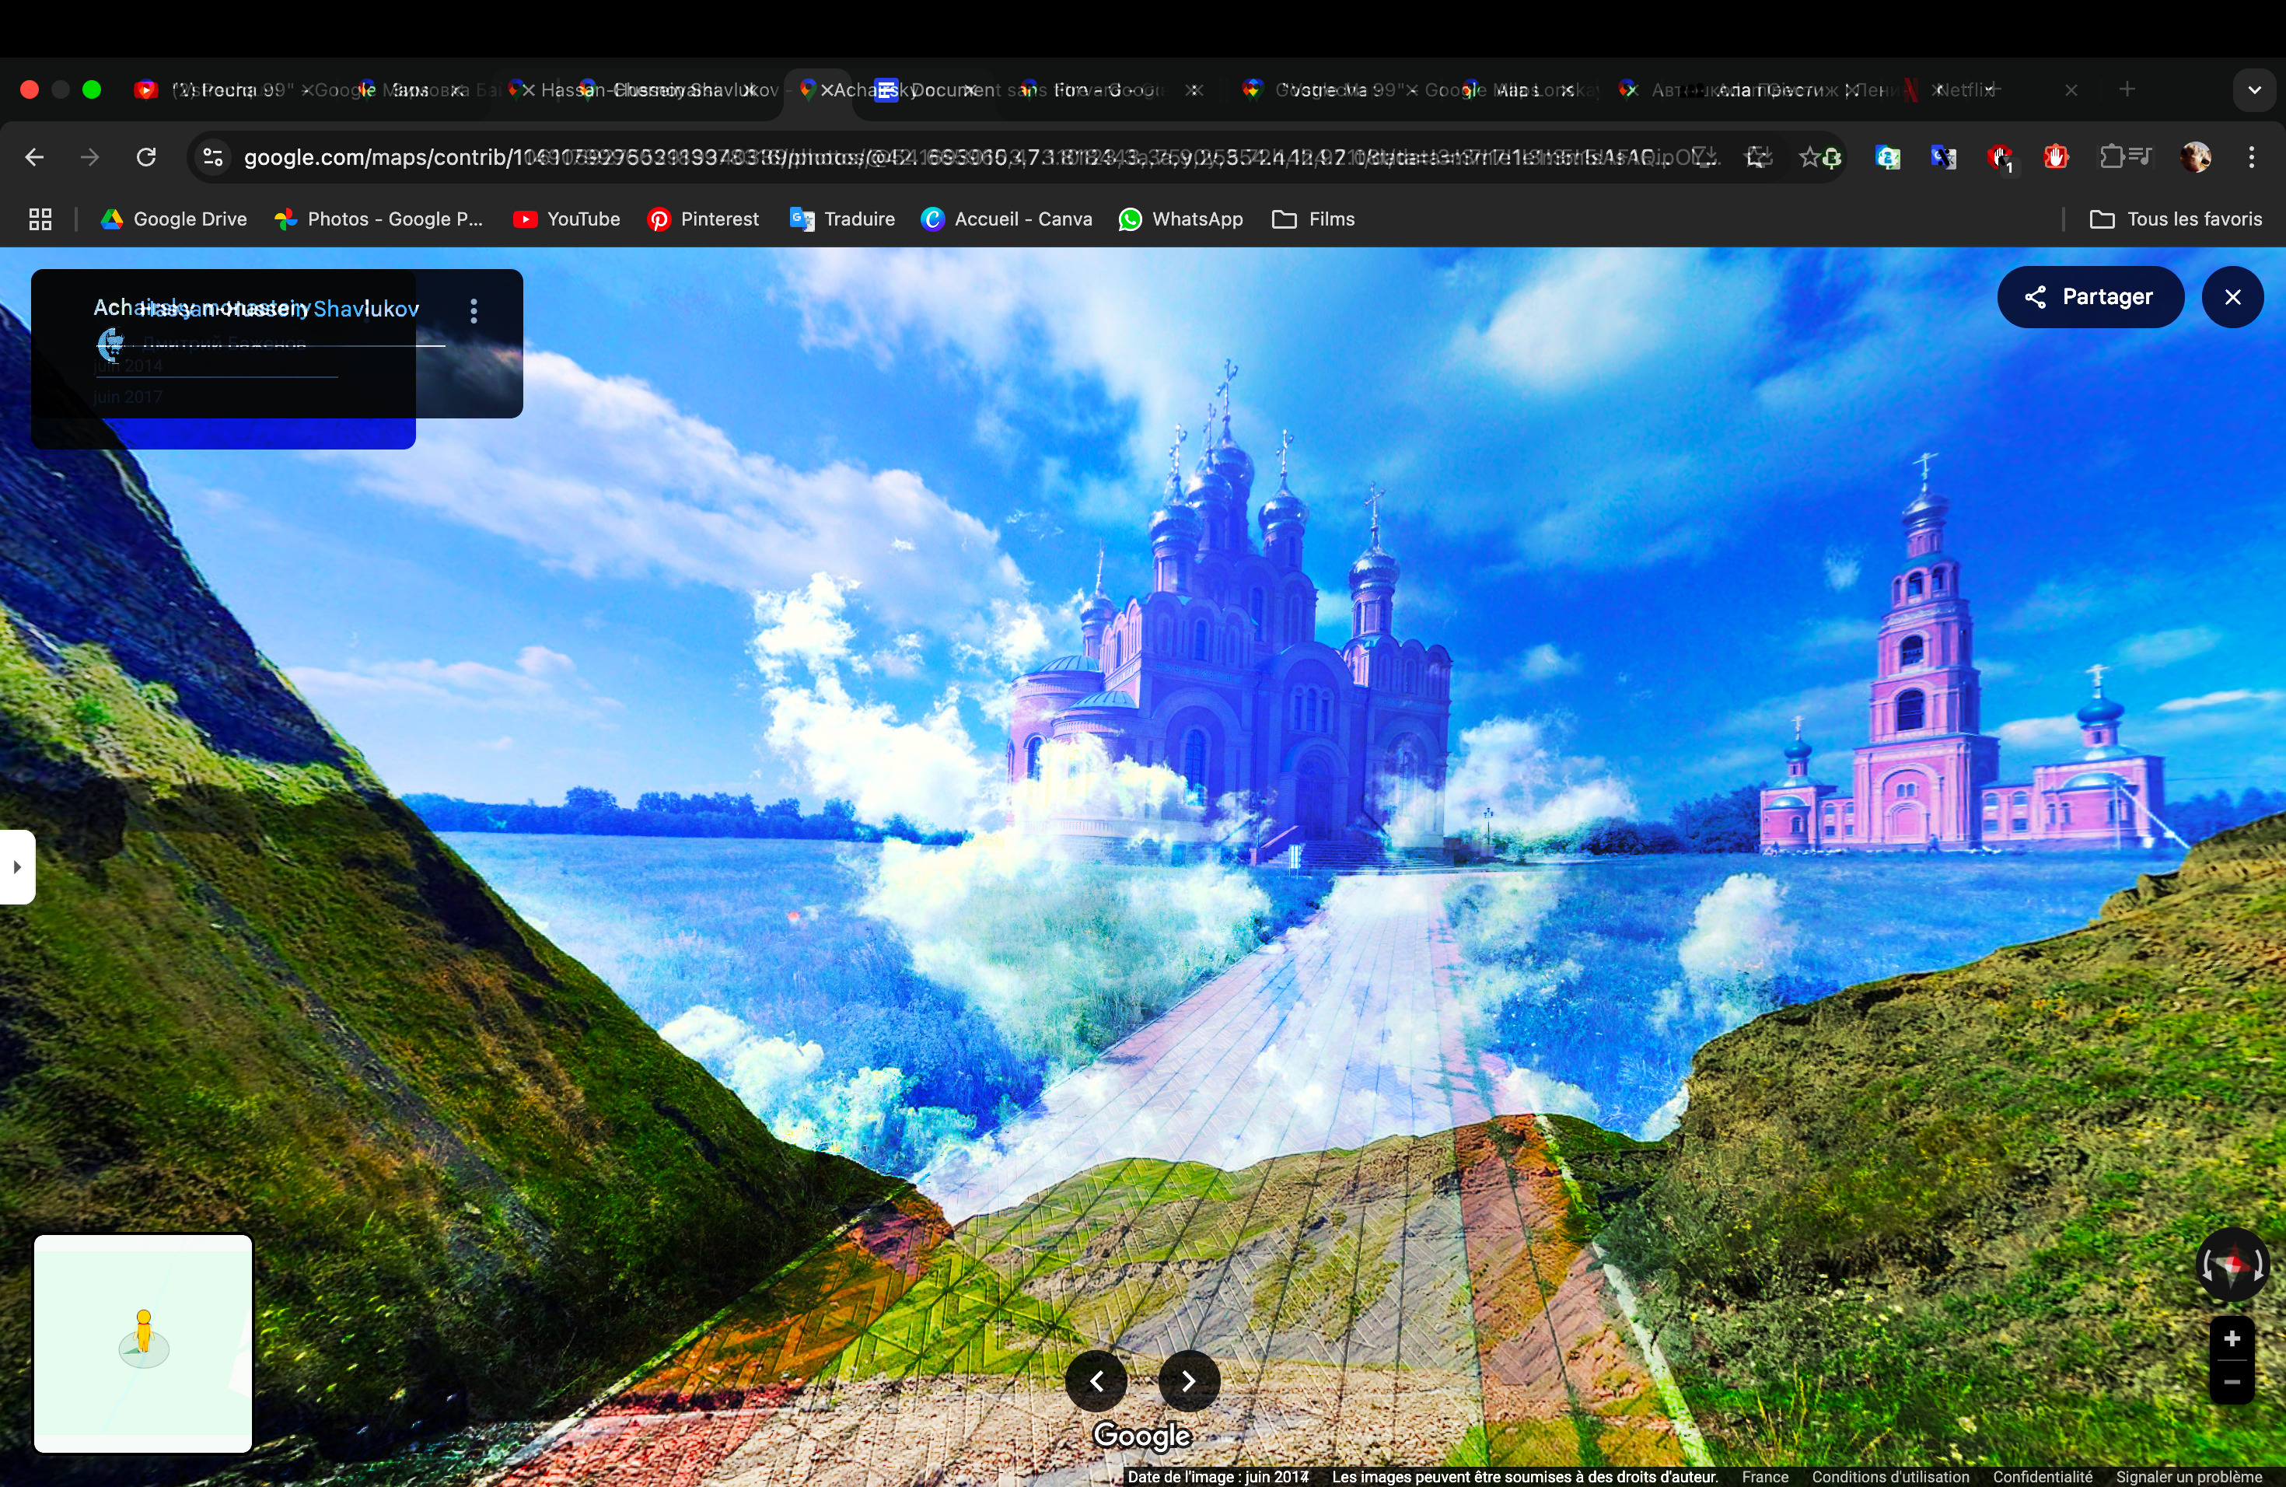Open the Confidentialité link
The width and height of the screenshot is (2286, 1487).
(x=2042, y=1476)
